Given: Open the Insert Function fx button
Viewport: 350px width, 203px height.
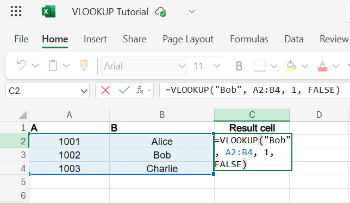Looking at the screenshot, I should [x=140, y=90].
